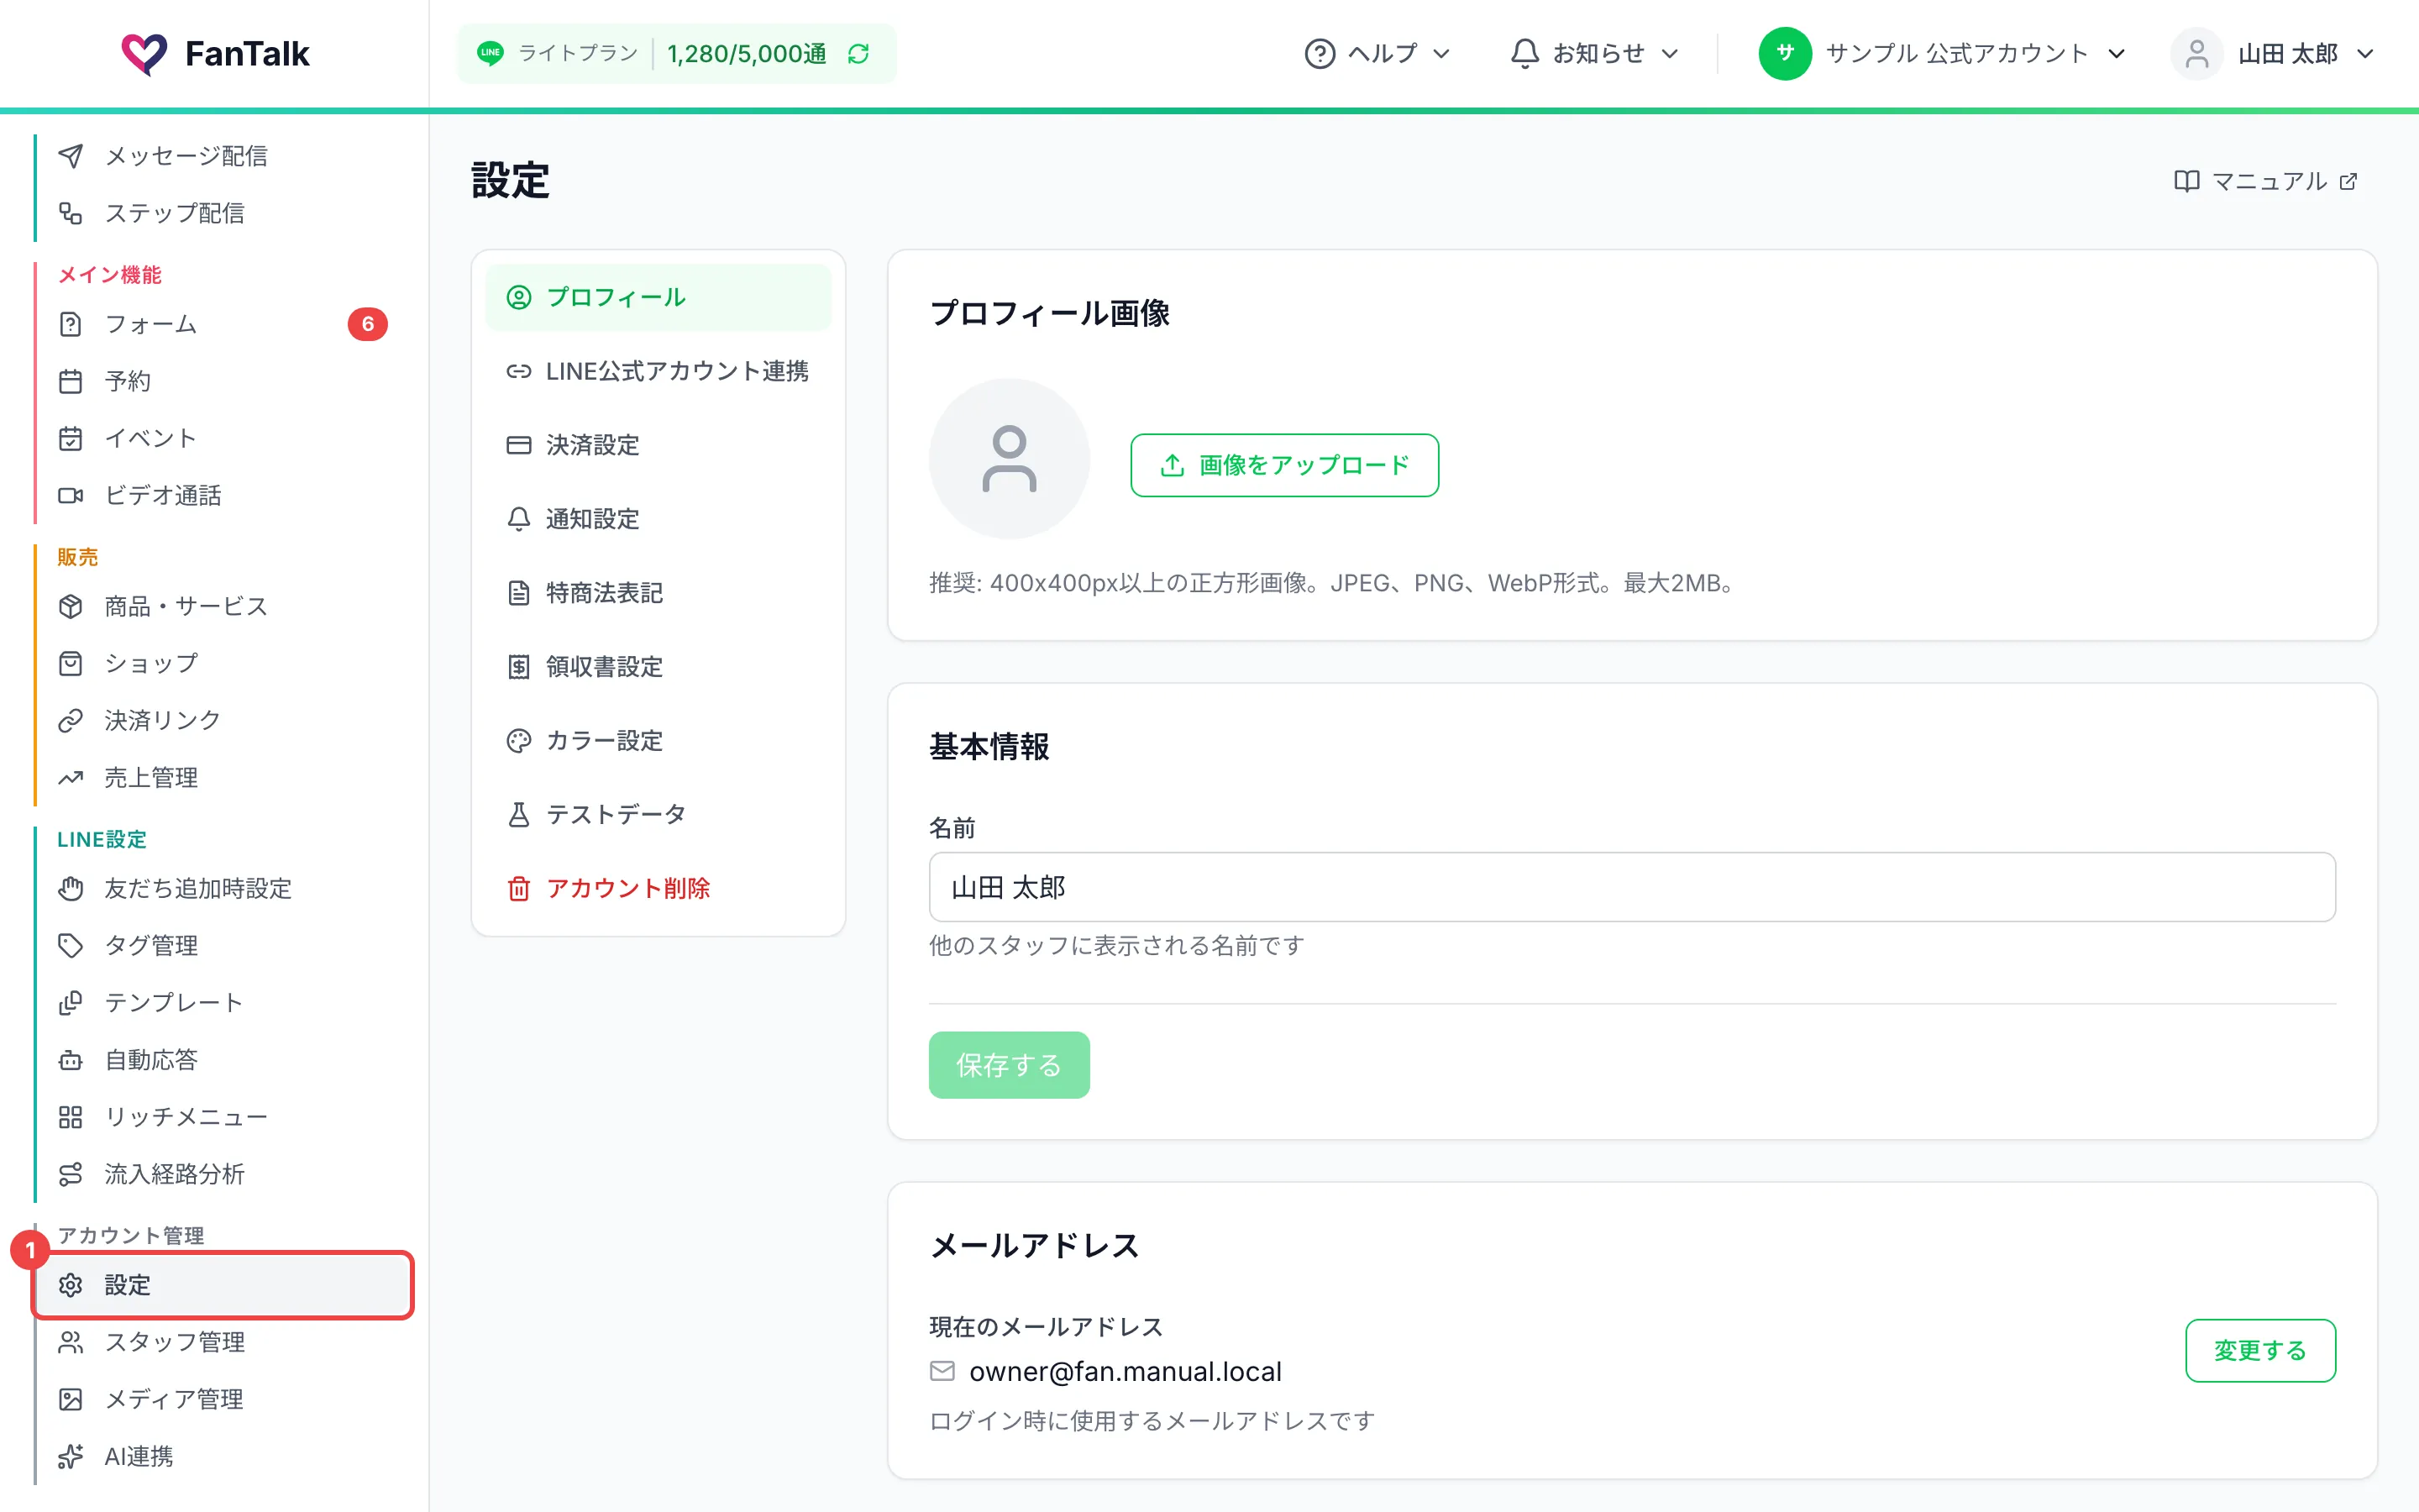Click the default profile avatar placeholder
The image size is (2419, 1512).
(x=1009, y=459)
